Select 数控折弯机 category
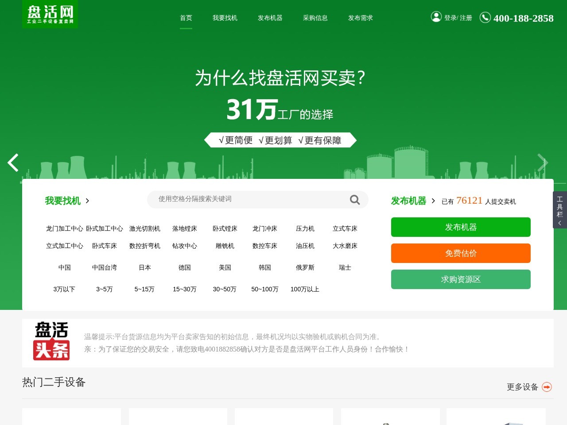567x425 pixels. (145, 246)
